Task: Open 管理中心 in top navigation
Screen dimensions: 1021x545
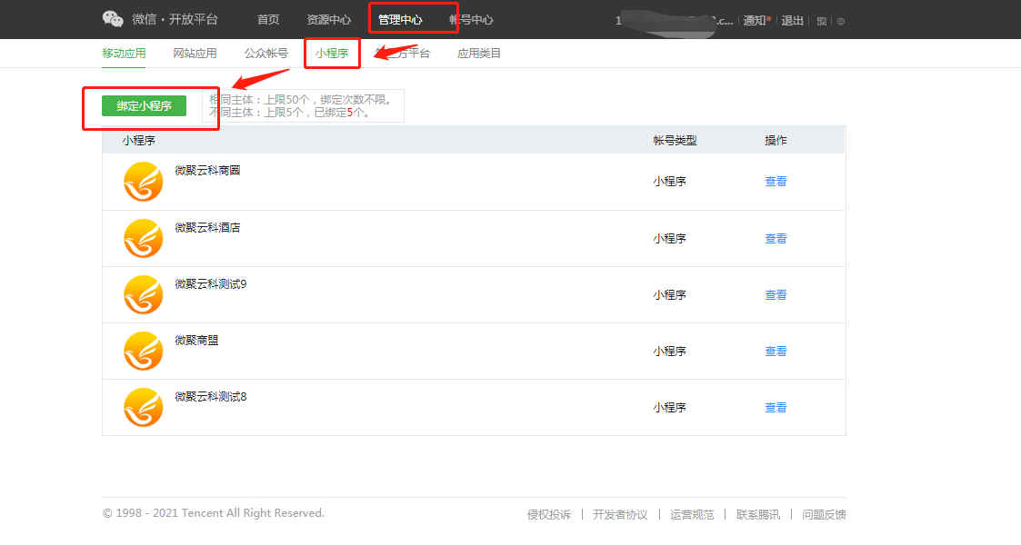Action: point(400,19)
